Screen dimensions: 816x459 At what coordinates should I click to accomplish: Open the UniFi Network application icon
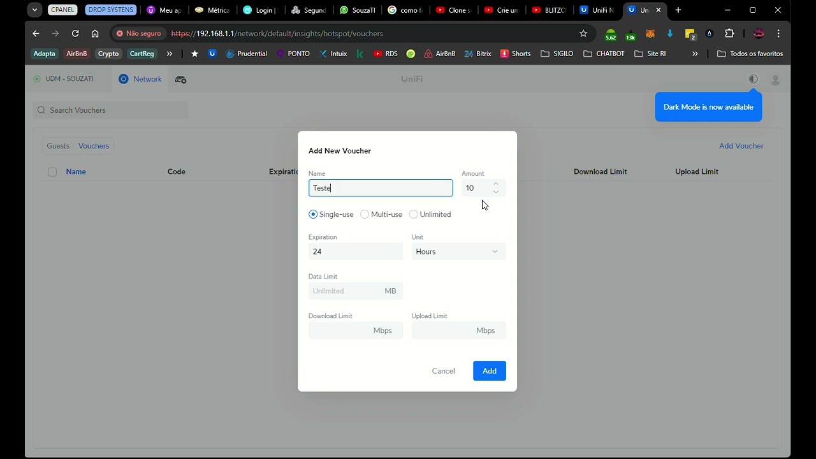coord(124,79)
